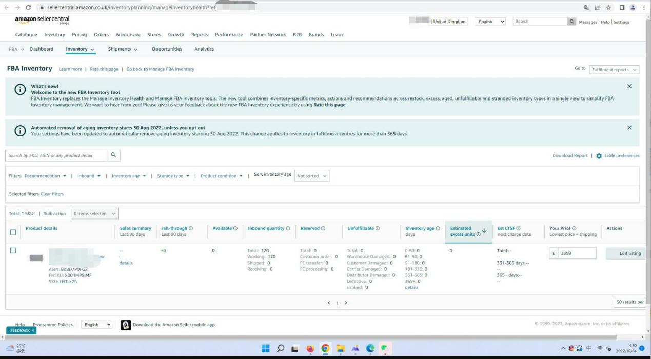
Task: Click the info icon next to Available
Action: coord(235,228)
